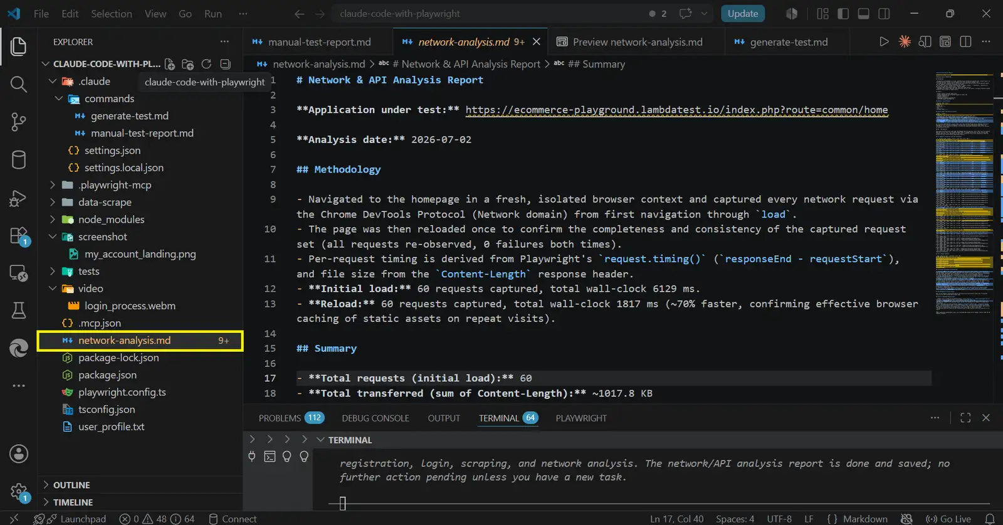Click Go Live in status bar
1003x525 pixels.
(x=948, y=519)
